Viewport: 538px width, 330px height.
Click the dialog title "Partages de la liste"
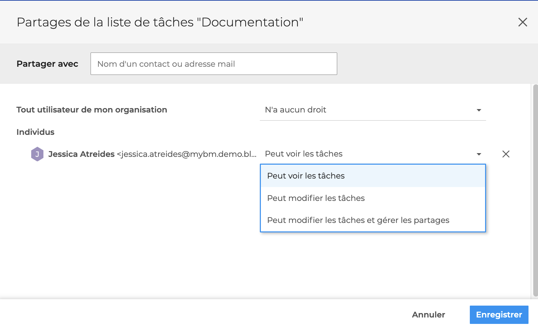click(x=159, y=22)
